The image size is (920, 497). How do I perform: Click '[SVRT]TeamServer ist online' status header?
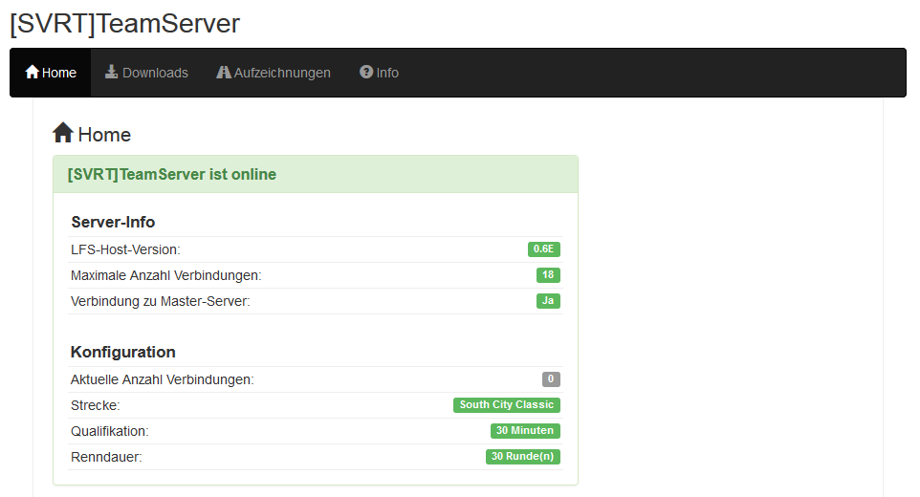pyautogui.click(x=172, y=175)
